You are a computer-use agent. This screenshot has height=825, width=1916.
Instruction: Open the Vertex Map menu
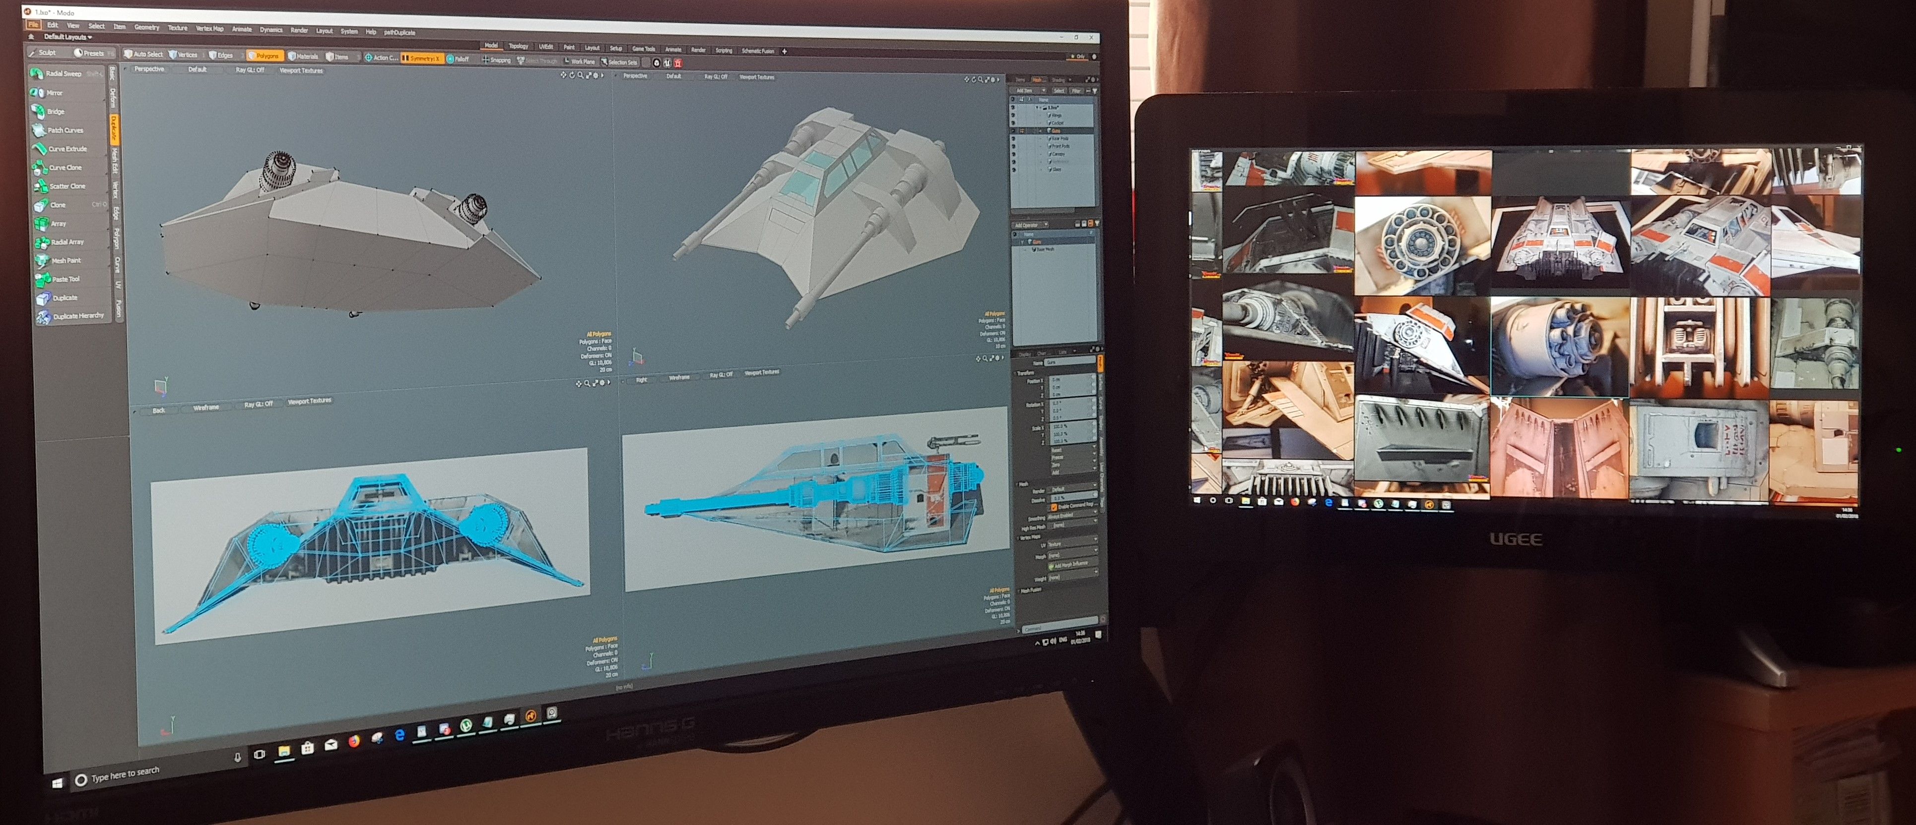[x=209, y=28]
